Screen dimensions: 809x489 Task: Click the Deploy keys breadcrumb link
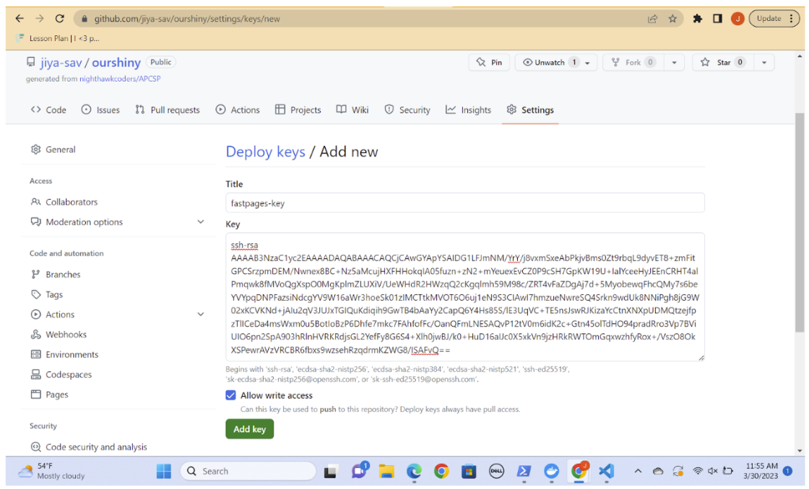click(x=265, y=152)
